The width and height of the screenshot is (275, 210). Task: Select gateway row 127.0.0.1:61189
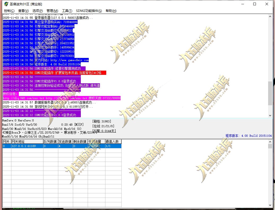62,146
